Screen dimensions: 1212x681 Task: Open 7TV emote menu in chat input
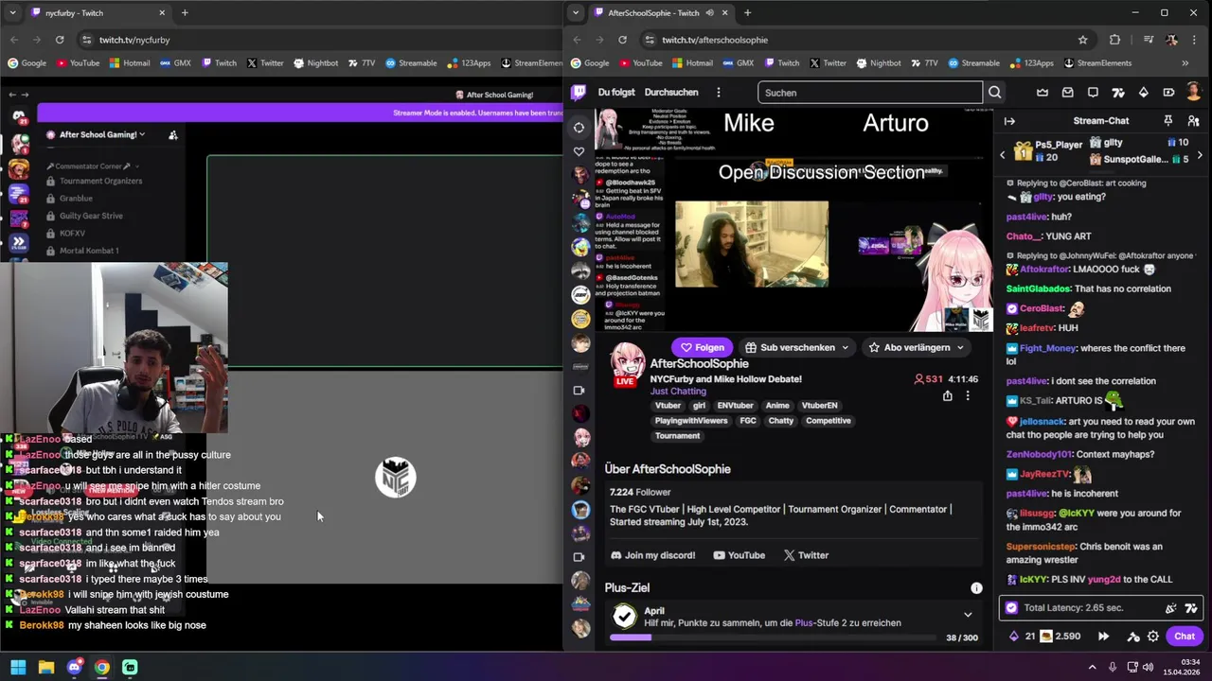click(1191, 608)
